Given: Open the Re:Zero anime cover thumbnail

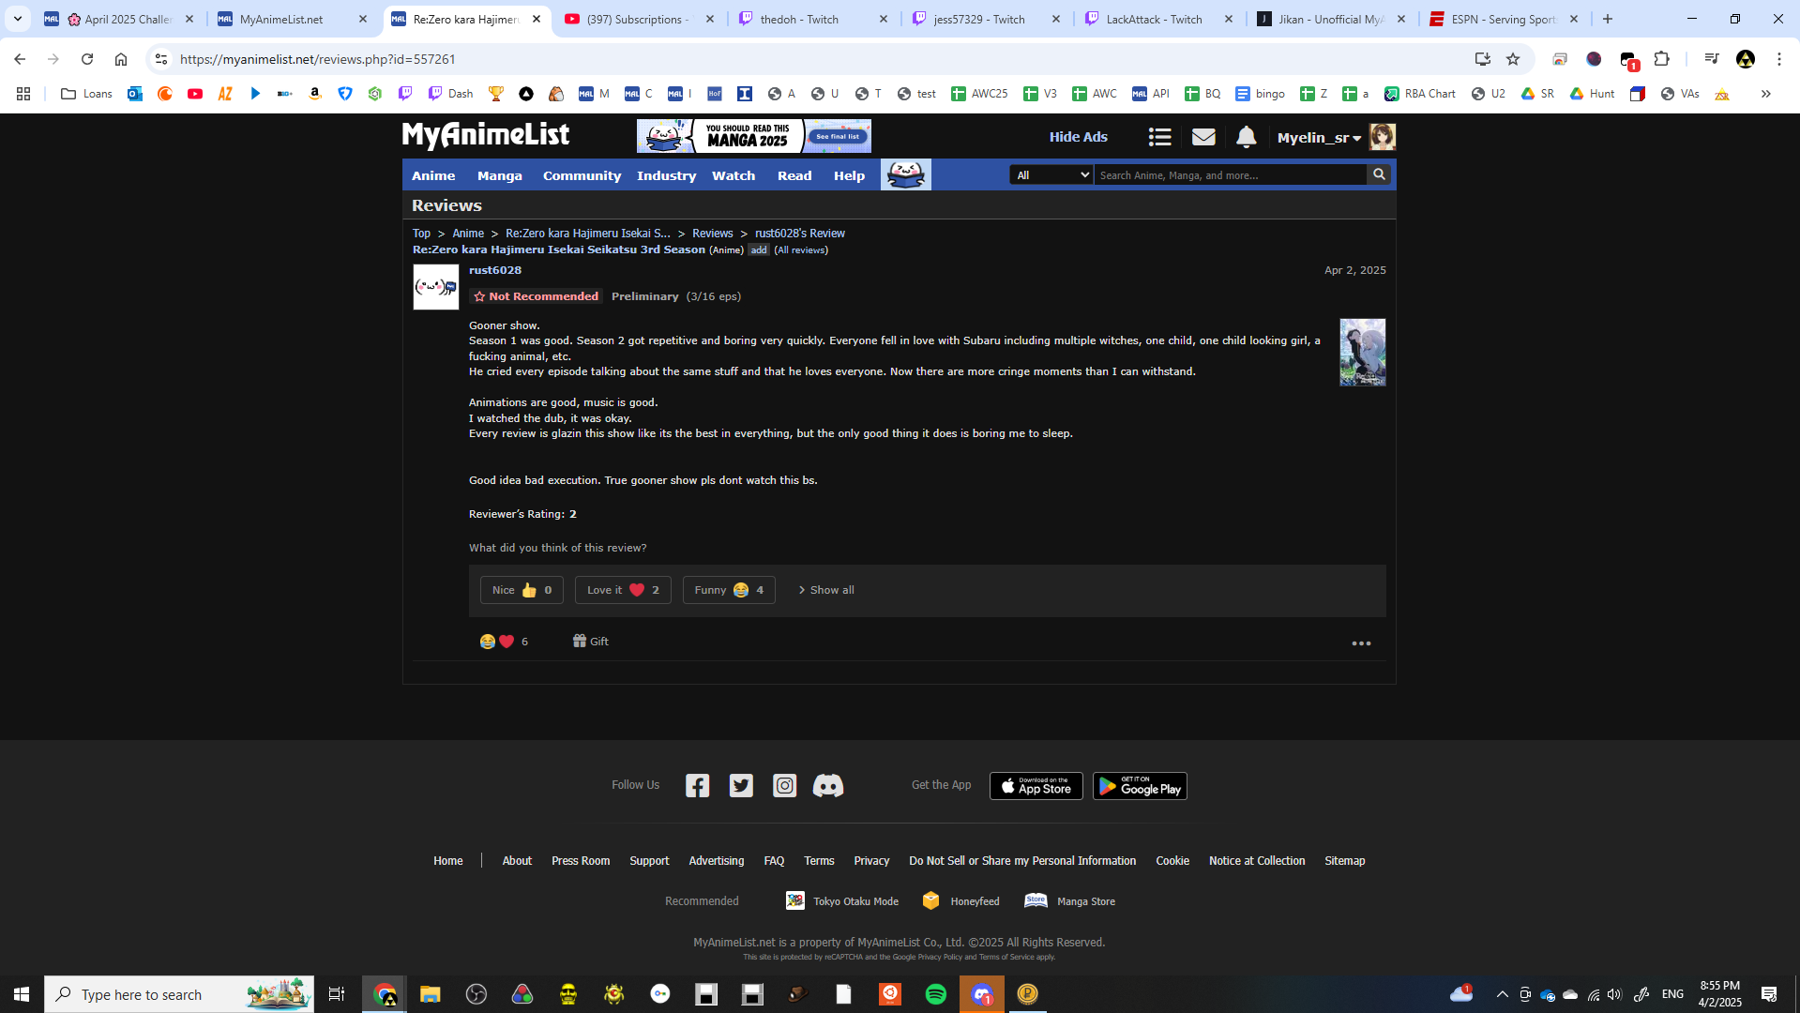Looking at the screenshot, I should point(1363,353).
